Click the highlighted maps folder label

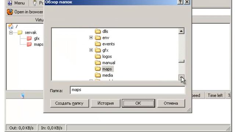click(x=107, y=69)
